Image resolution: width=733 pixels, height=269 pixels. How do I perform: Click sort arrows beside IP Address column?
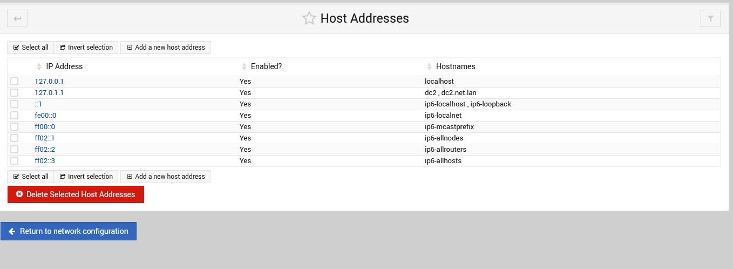[39, 67]
